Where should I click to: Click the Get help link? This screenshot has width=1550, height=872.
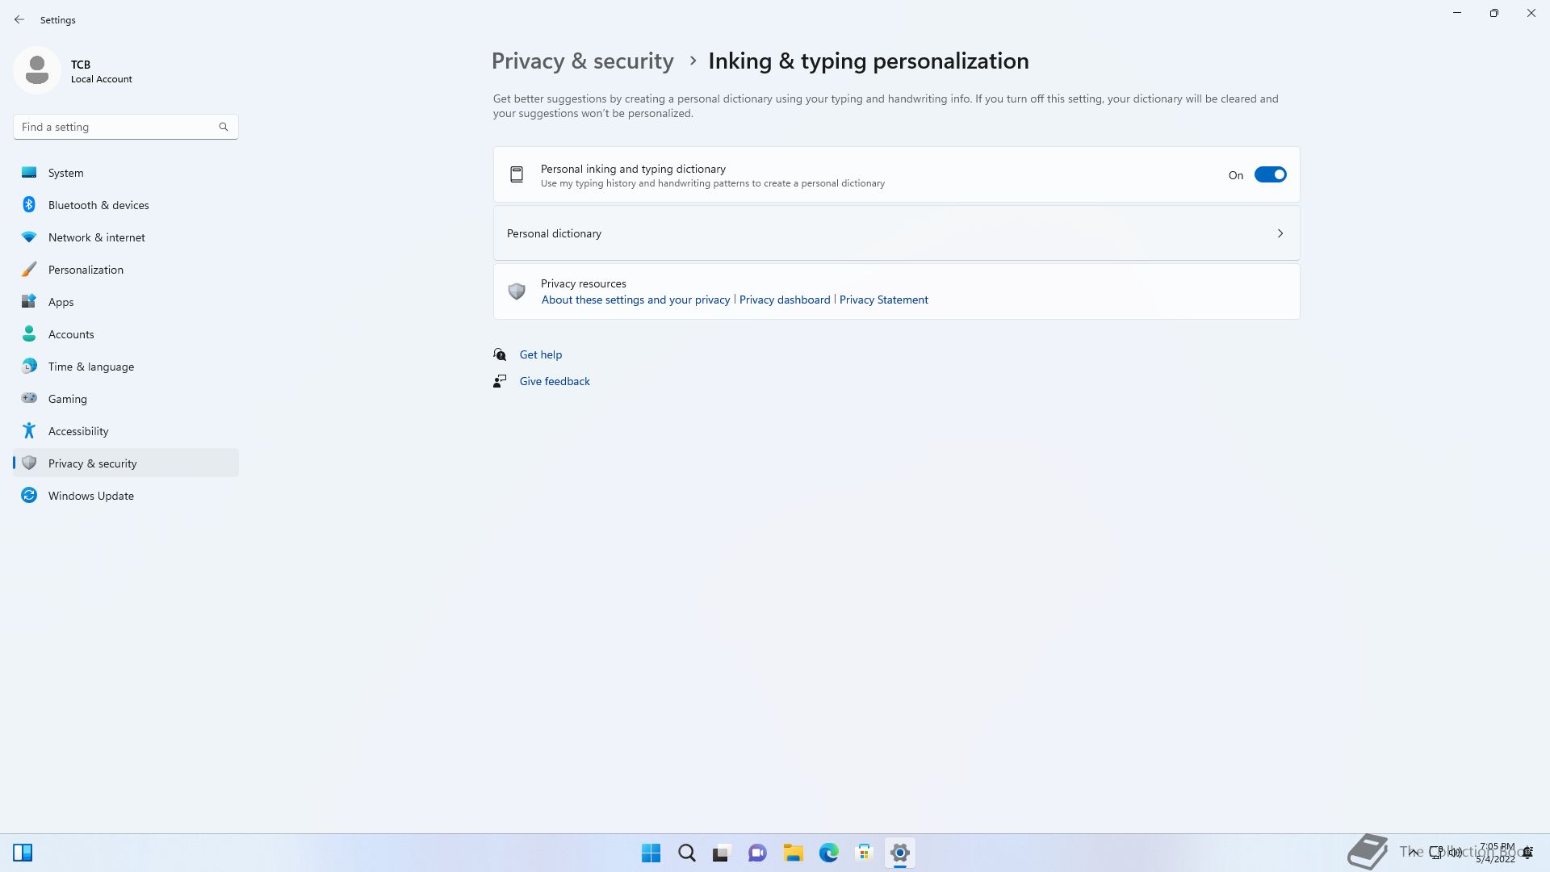(541, 354)
